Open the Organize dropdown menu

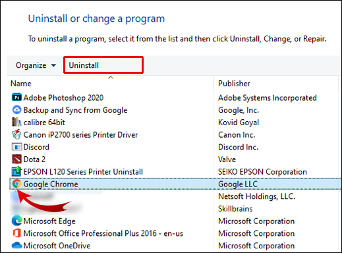[36, 65]
